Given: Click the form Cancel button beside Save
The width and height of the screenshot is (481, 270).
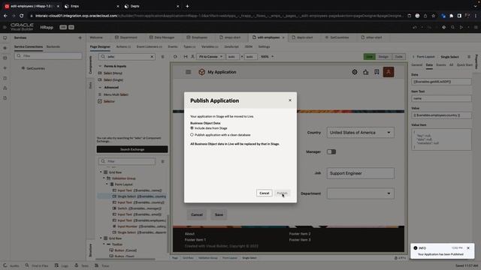Looking at the screenshot, I should pyautogui.click(x=197, y=214).
